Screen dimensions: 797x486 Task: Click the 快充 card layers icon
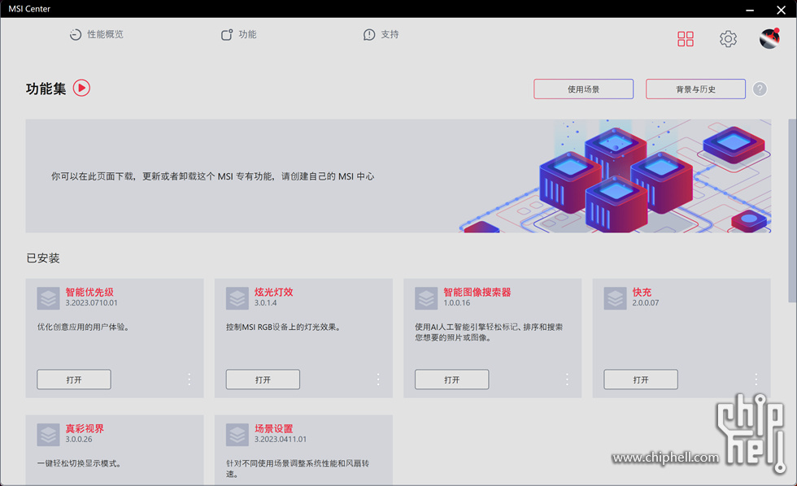(x=615, y=298)
